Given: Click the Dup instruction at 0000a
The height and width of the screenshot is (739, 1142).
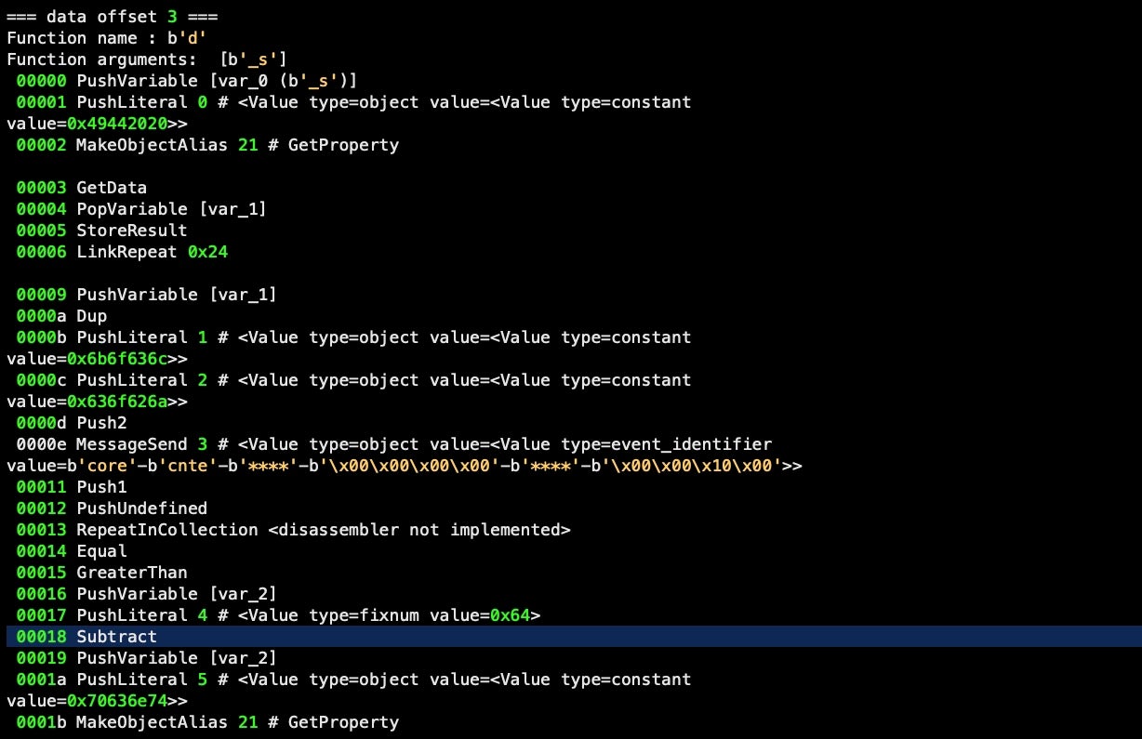Looking at the screenshot, I should tap(91, 316).
